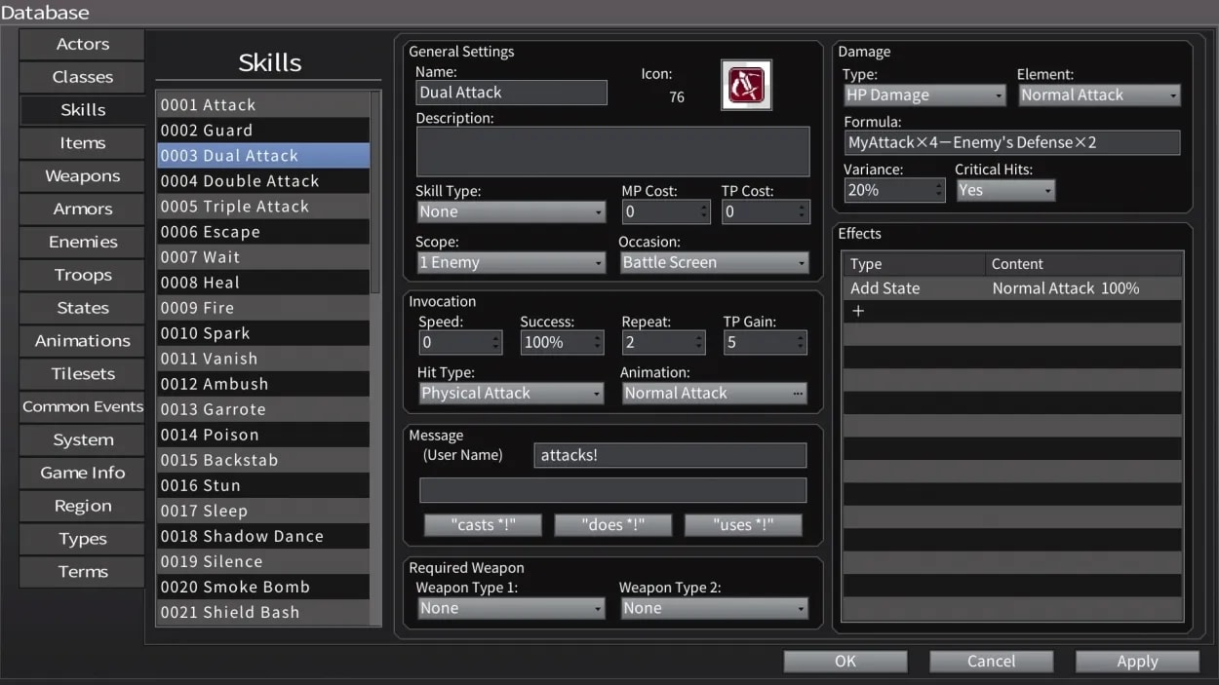Go to the Enemies tab
Screen dimensions: 1219x685
[83, 242]
